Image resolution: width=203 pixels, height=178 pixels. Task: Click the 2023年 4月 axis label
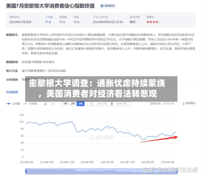[168, 162]
